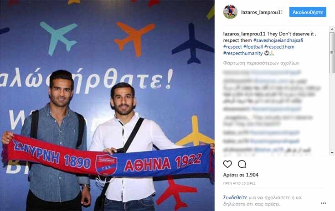Open the #respect hashtag
335x211 pixels.
click(232, 47)
